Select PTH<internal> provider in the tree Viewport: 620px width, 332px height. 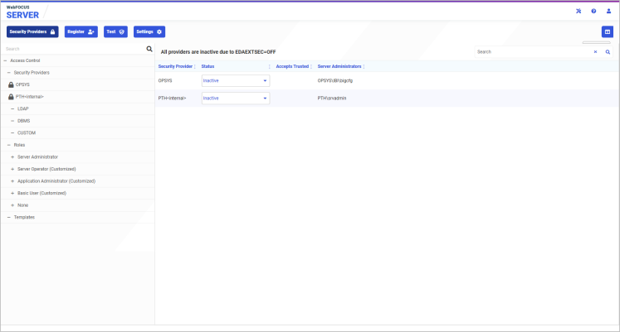coord(30,97)
